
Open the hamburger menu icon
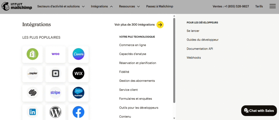272,6
